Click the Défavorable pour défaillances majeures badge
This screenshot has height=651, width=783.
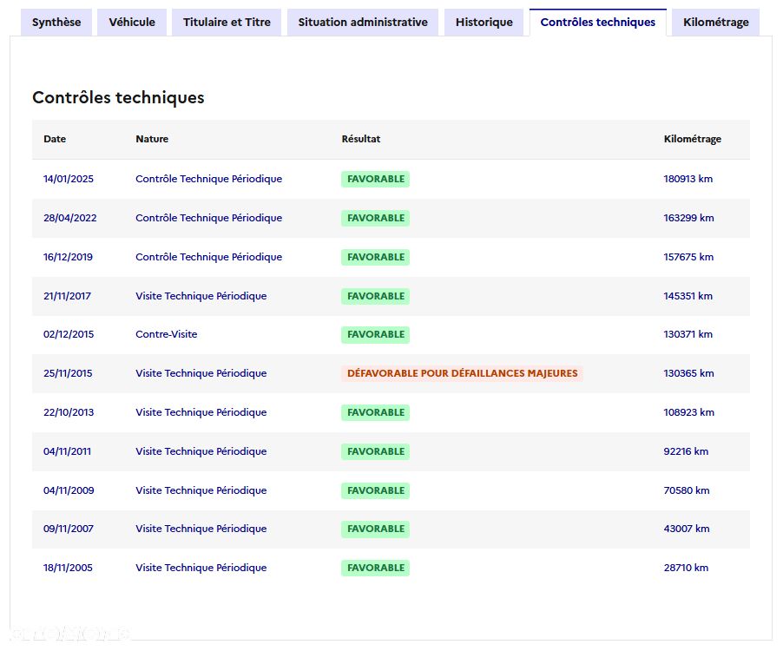coord(462,373)
